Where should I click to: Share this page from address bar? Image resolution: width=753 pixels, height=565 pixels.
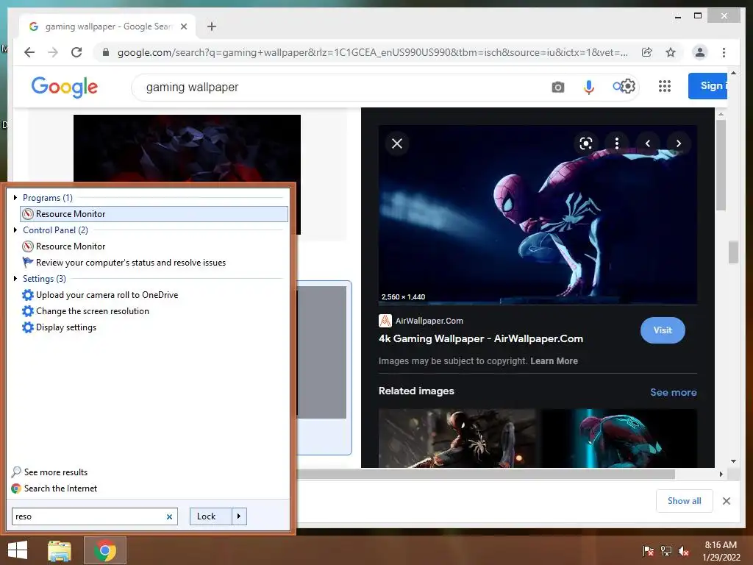click(647, 52)
